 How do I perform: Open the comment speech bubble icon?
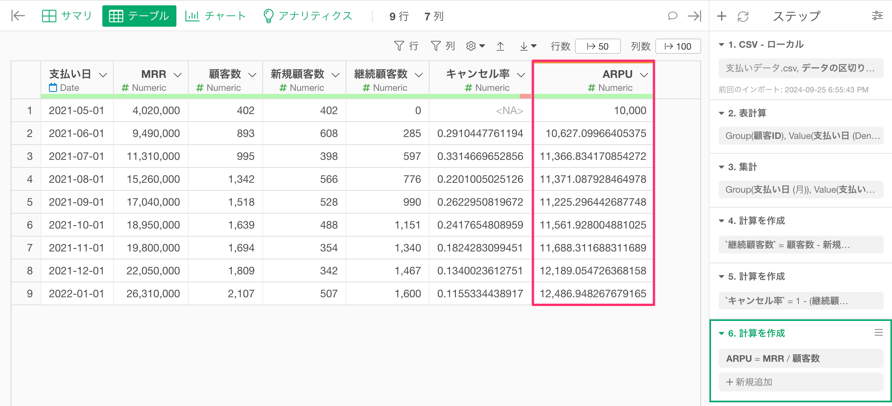pos(672,16)
